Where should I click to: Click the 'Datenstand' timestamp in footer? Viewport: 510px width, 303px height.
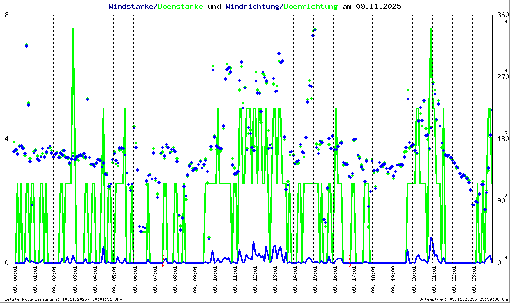[462, 299]
